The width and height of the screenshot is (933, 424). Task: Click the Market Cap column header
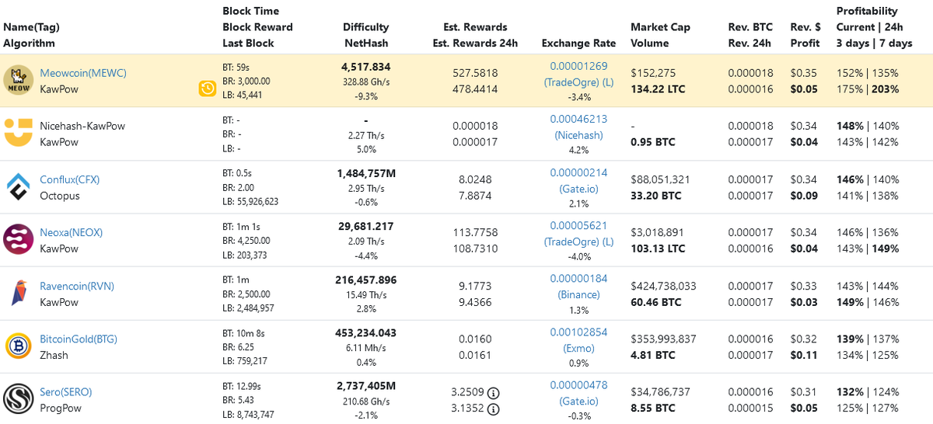pyautogui.click(x=660, y=27)
